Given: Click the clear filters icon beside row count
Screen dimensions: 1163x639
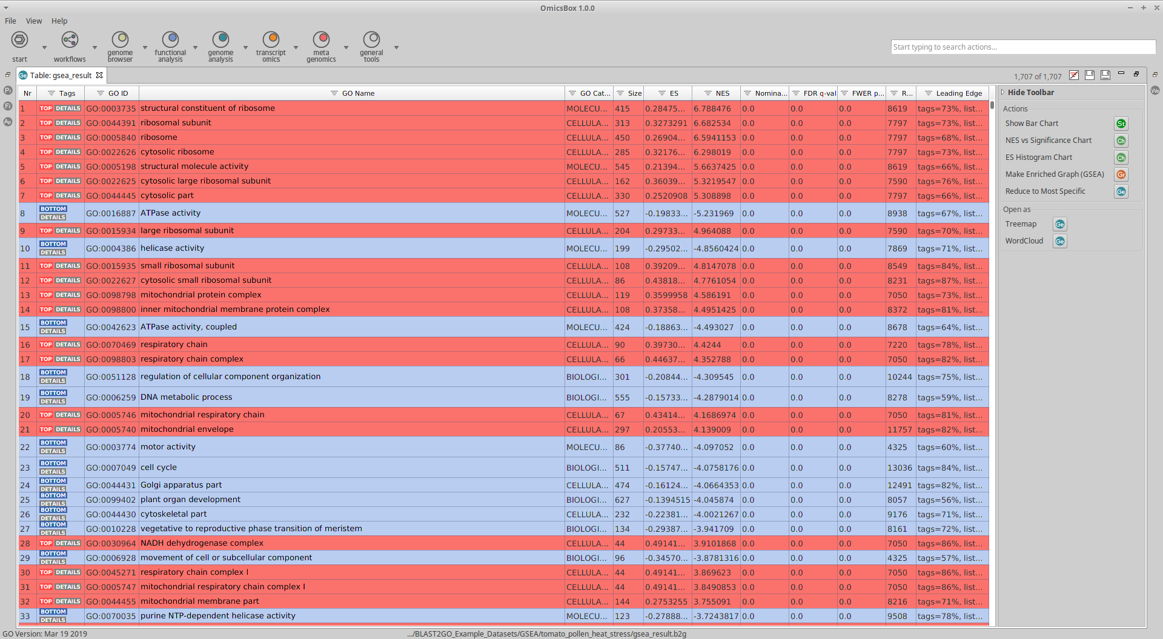Looking at the screenshot, I should (x=1073, y=75).
